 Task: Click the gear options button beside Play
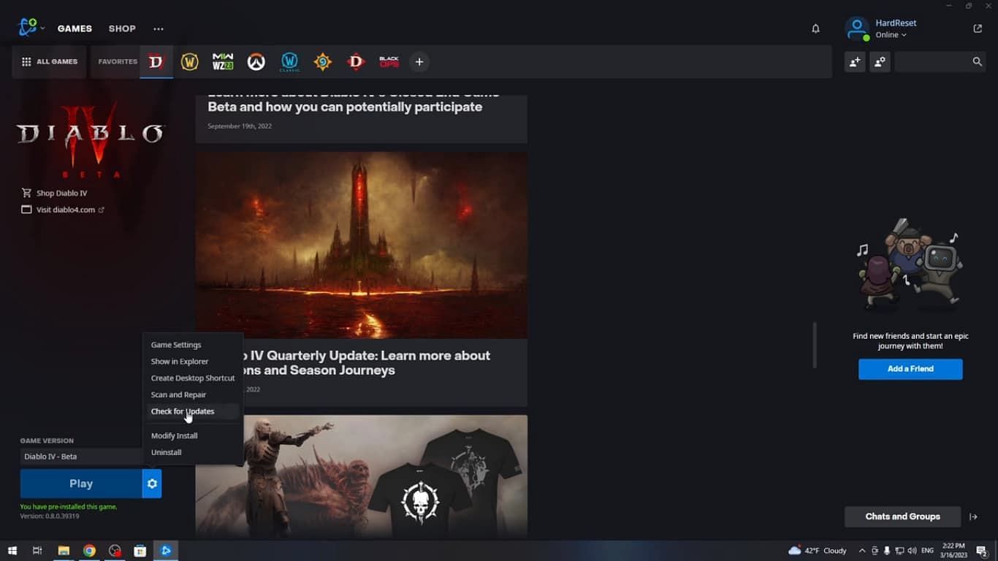pyautogui.click(x=152, y=484)
